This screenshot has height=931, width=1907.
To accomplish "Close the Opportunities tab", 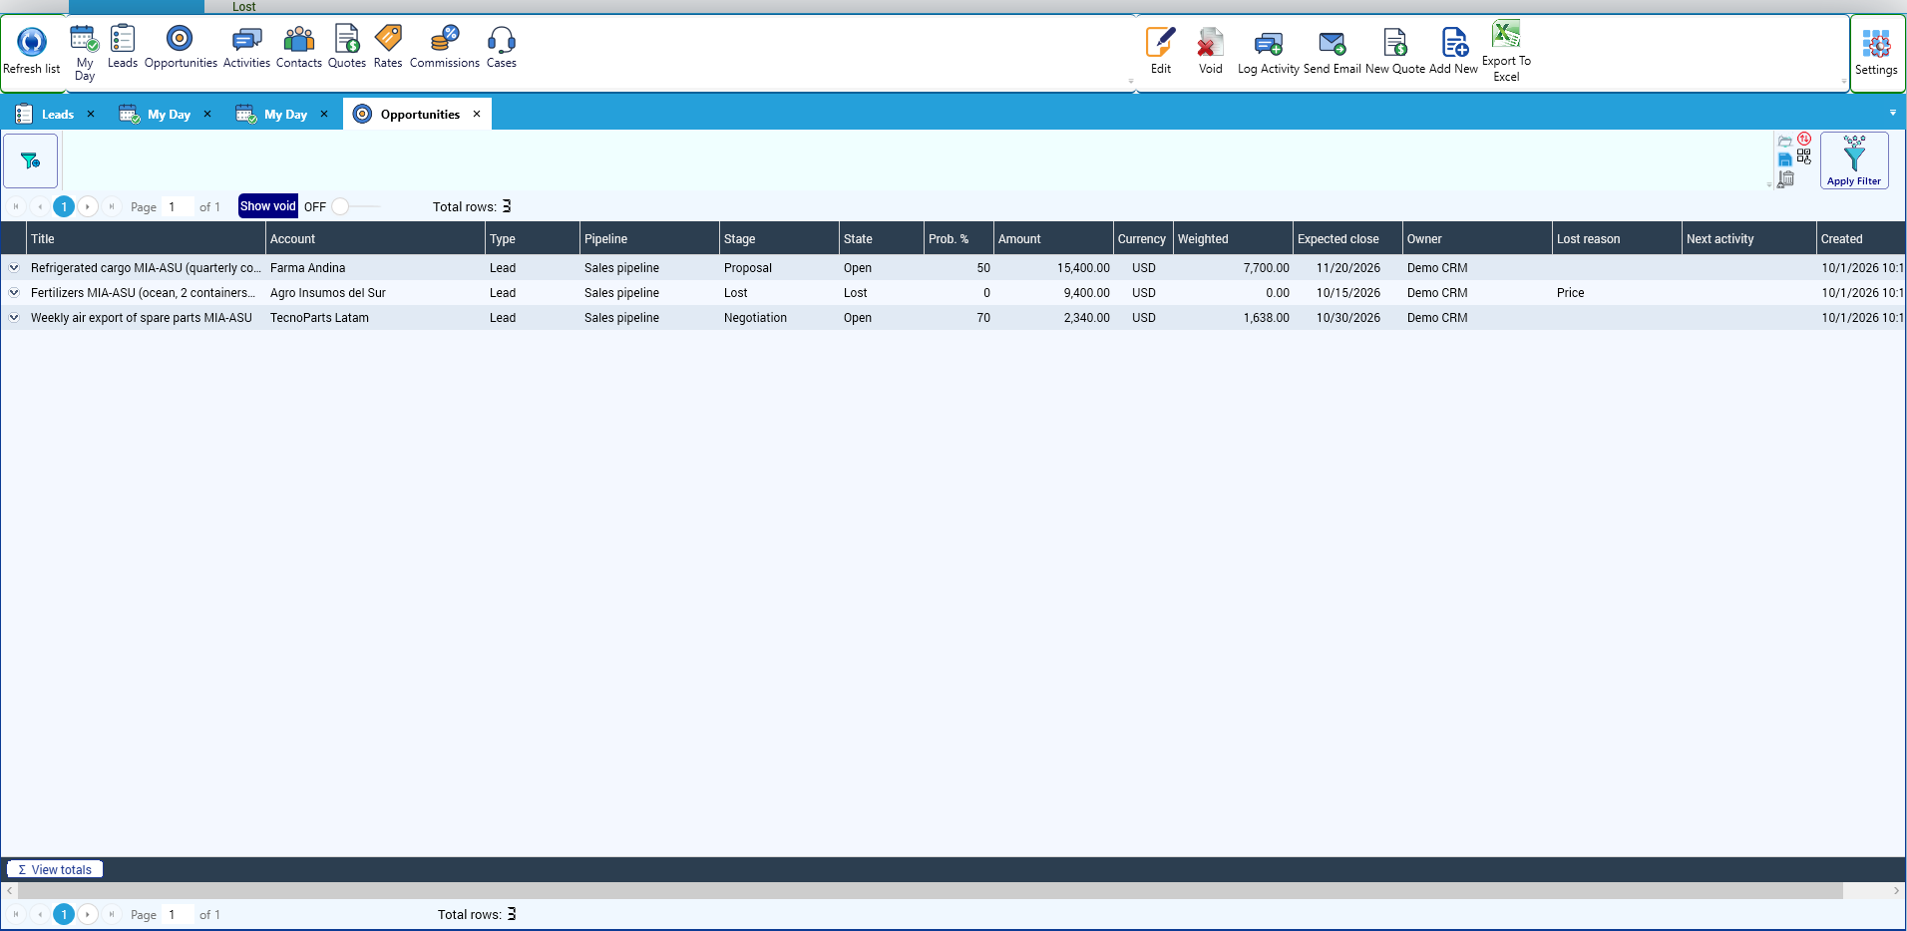I will [477, 114].
